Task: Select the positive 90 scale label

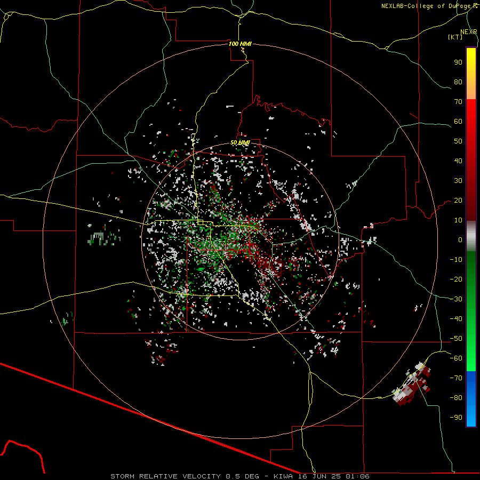Action: (458, 62)
